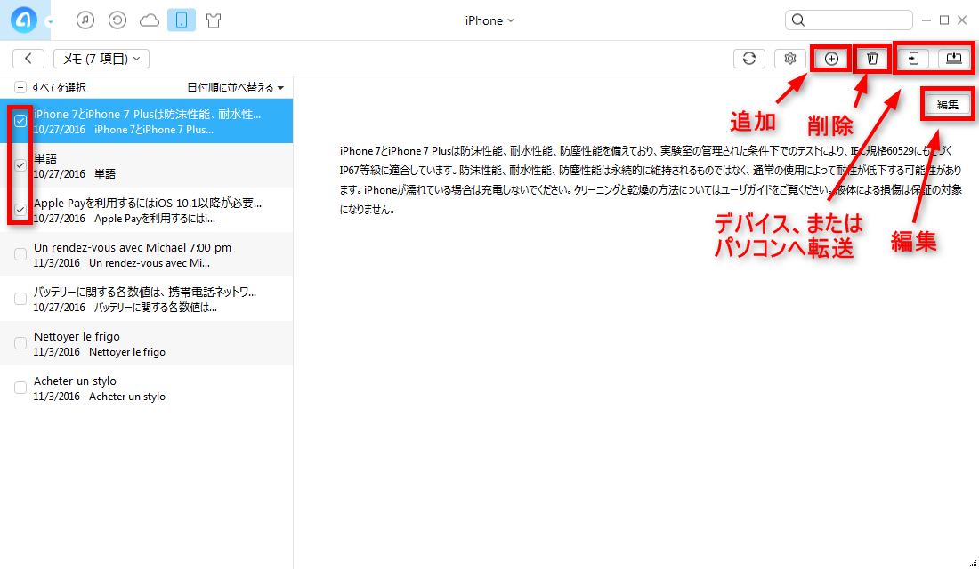Grab the window resize grip corner

click(974, 564)
